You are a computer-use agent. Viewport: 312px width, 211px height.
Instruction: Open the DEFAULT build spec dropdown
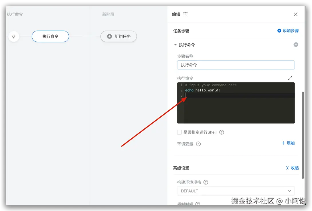(236, 191)
